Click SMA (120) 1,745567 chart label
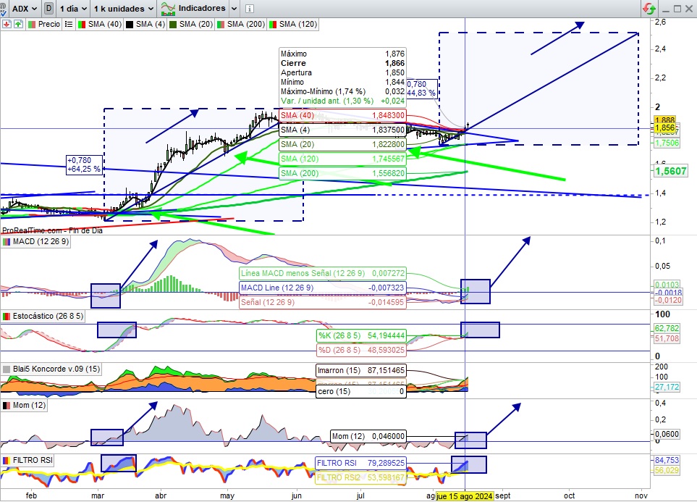 click(342, 159)
